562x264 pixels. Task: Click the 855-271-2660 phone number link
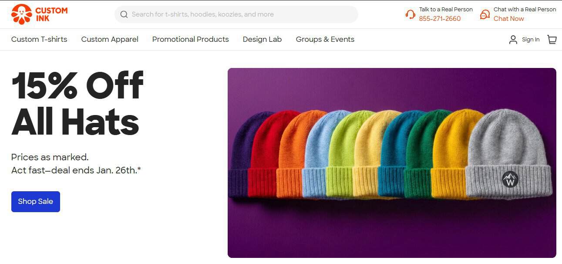440,19
